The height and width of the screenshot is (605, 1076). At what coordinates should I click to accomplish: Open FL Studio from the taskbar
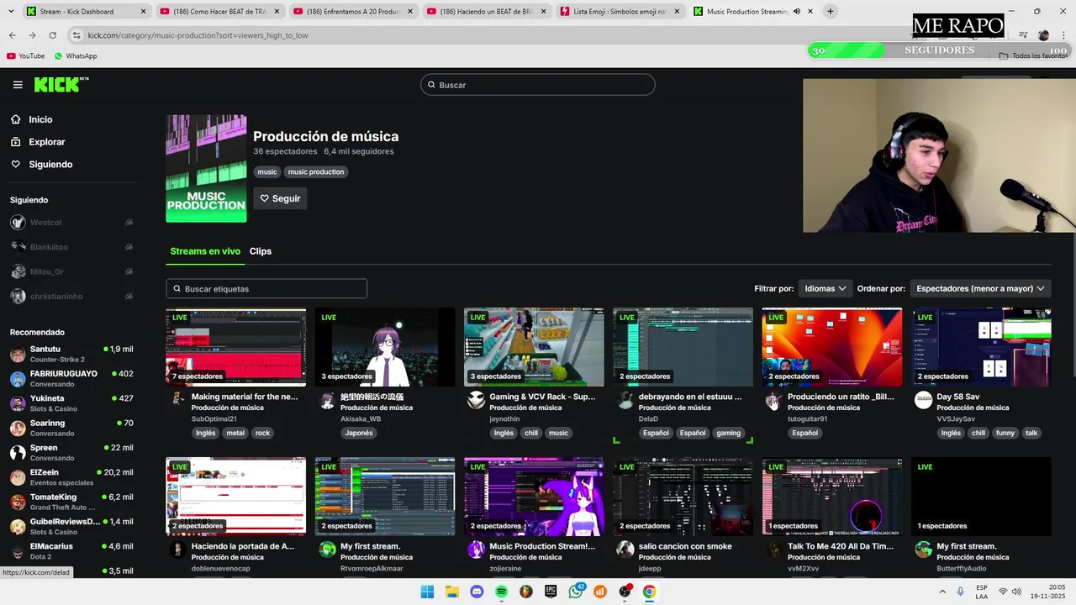(x=526, y=592)
